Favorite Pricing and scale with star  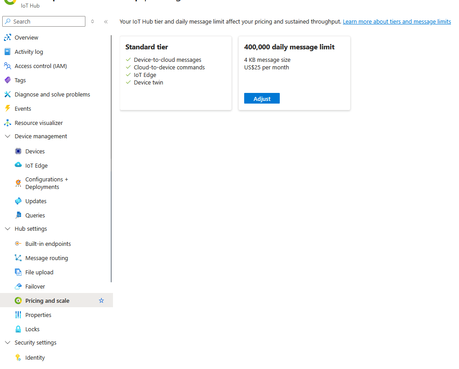coord(101,301)
